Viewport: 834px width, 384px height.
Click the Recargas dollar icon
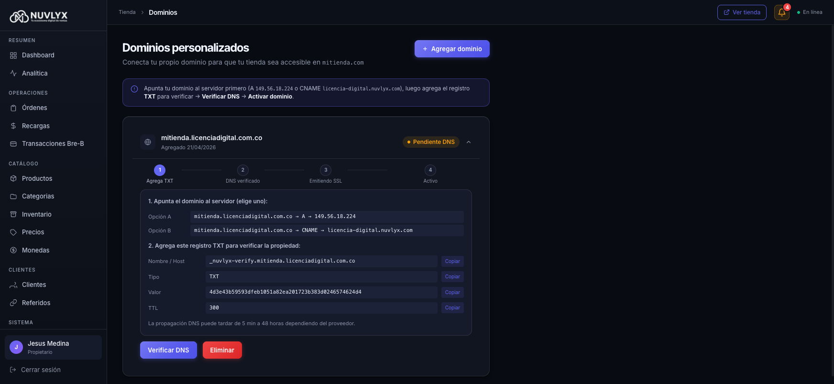coord(13,126)
